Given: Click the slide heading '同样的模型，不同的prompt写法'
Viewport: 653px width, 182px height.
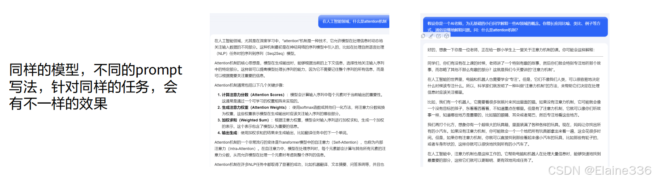Looking at the screenshot, I should [x=95, y=87].
